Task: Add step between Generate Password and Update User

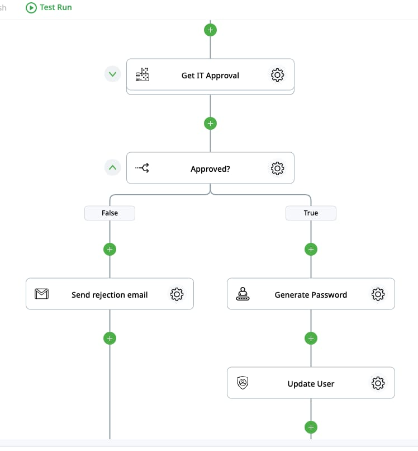Action: point(311,338)
